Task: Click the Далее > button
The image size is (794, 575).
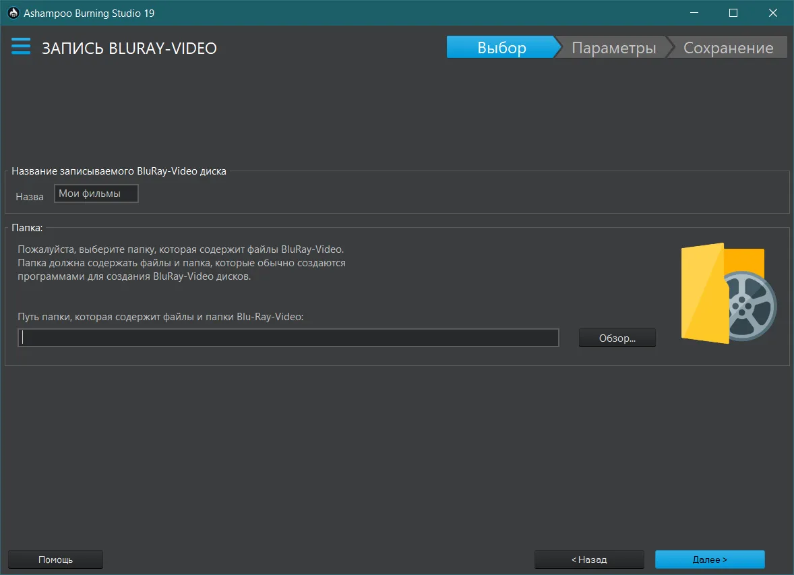Action: [x=710, y=559]
